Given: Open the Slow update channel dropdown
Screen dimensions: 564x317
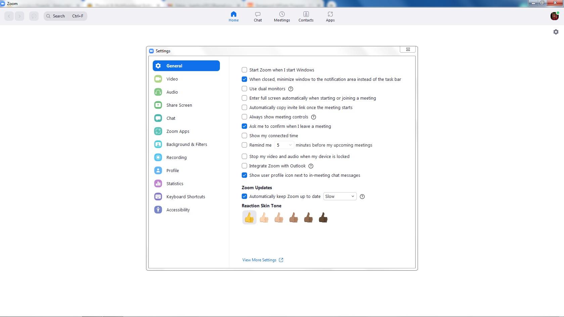Looking at the screenshot, I should [340, 196].
